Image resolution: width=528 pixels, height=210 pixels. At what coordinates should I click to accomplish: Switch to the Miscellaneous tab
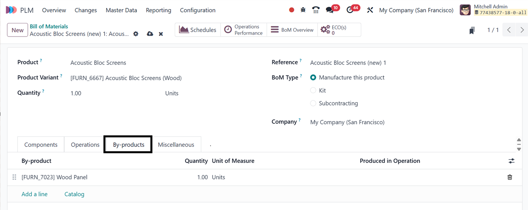click(176, 144)
